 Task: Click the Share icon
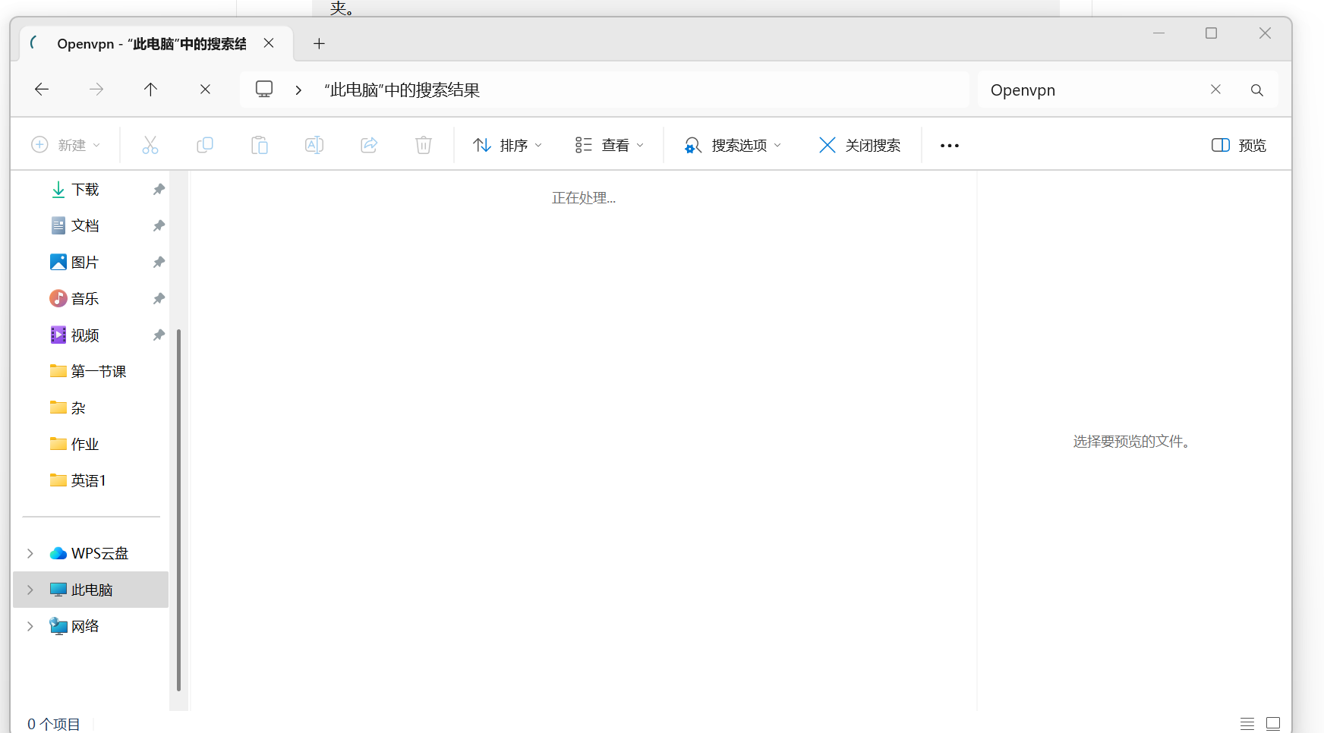click(x=368, y=144)
